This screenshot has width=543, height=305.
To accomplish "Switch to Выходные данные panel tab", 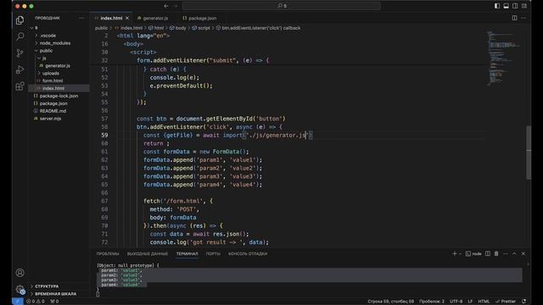I will click(147, 254).
